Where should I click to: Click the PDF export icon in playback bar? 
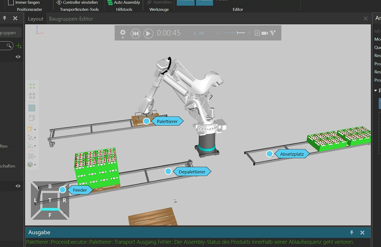[257, 33]
